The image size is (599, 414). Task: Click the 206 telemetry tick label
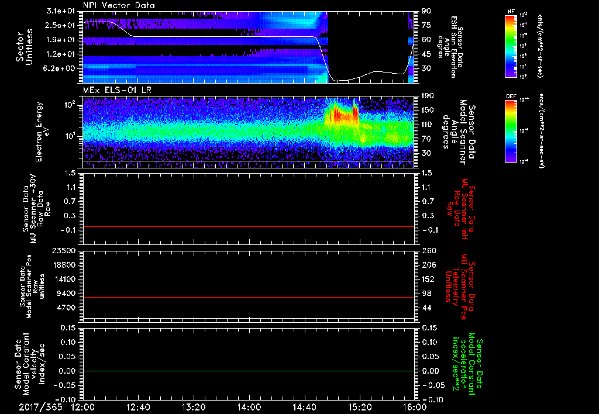pos(429,265)
